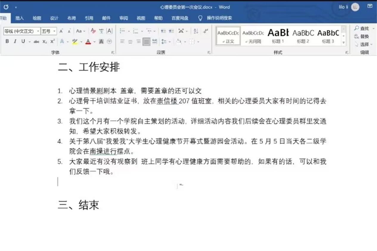Viewport: 377px width, 251px height.
Task: Click the center alignment icon
Action: pyautogui.click(x=130, y=42)
